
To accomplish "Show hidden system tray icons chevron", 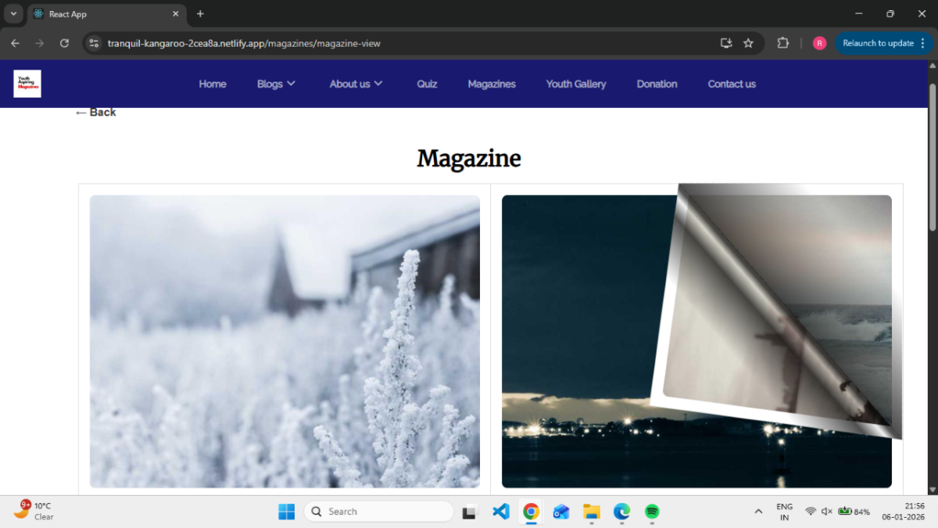I will pyautogui.click(x=757, y=512).
